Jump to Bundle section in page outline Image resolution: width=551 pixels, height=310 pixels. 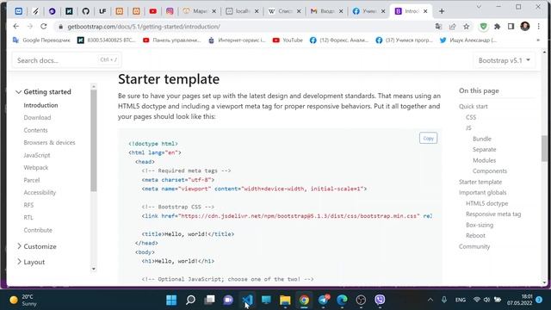pyautogui.click(x=482, y=139)
